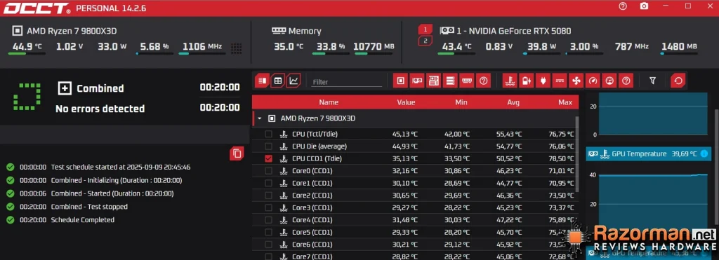719x260 pixels.
Task: Filter sensors by motherboard icon
Action: [433, 81]
